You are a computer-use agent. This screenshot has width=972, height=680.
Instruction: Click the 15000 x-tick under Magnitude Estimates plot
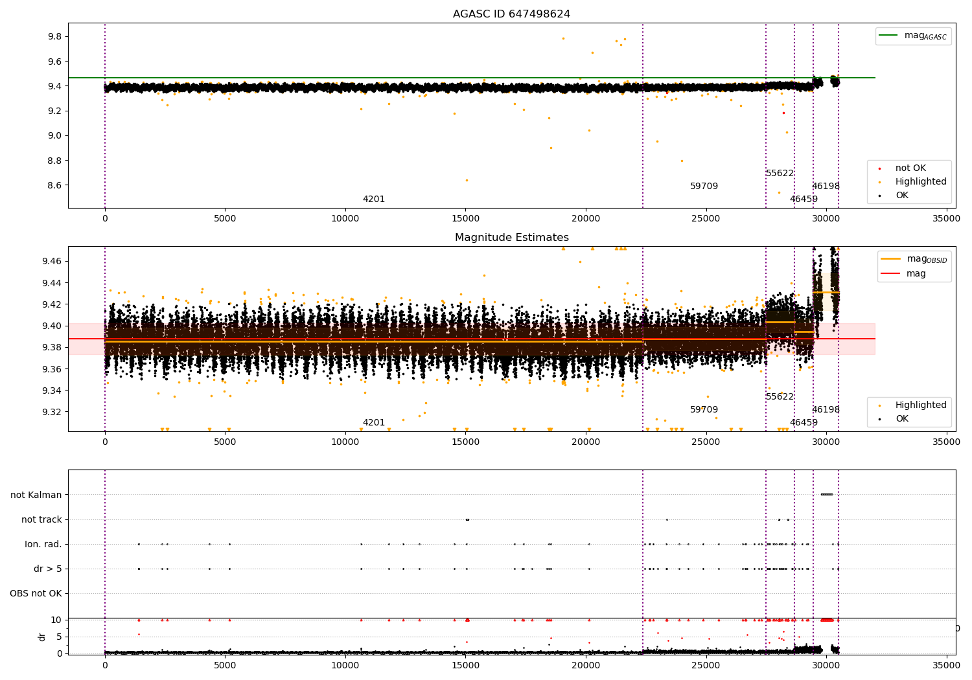click(465, 442)
